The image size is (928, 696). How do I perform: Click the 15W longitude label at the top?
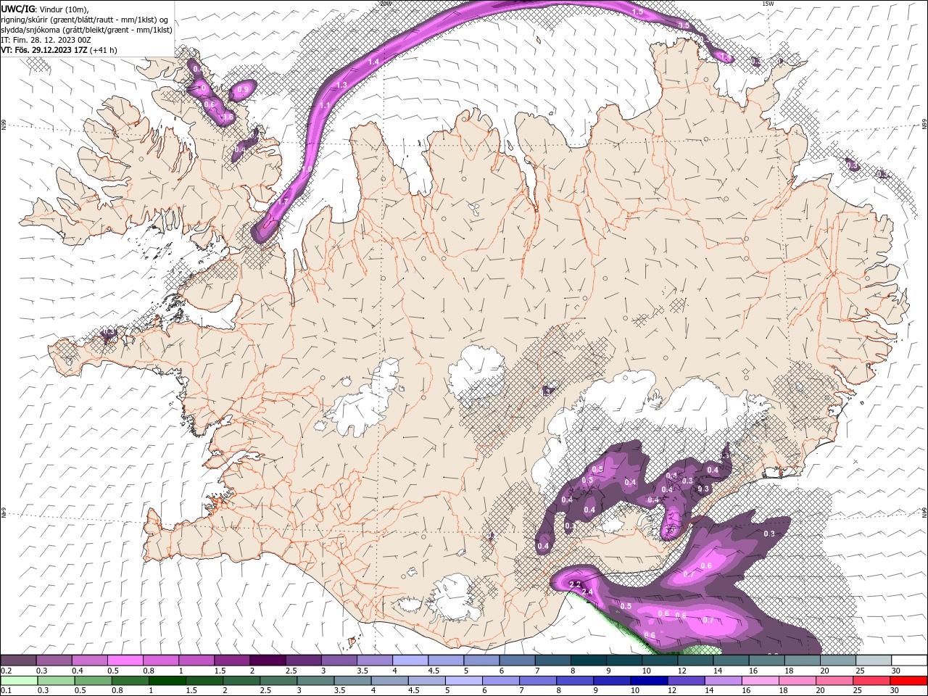pyautogui.click(x=768, y=4)
